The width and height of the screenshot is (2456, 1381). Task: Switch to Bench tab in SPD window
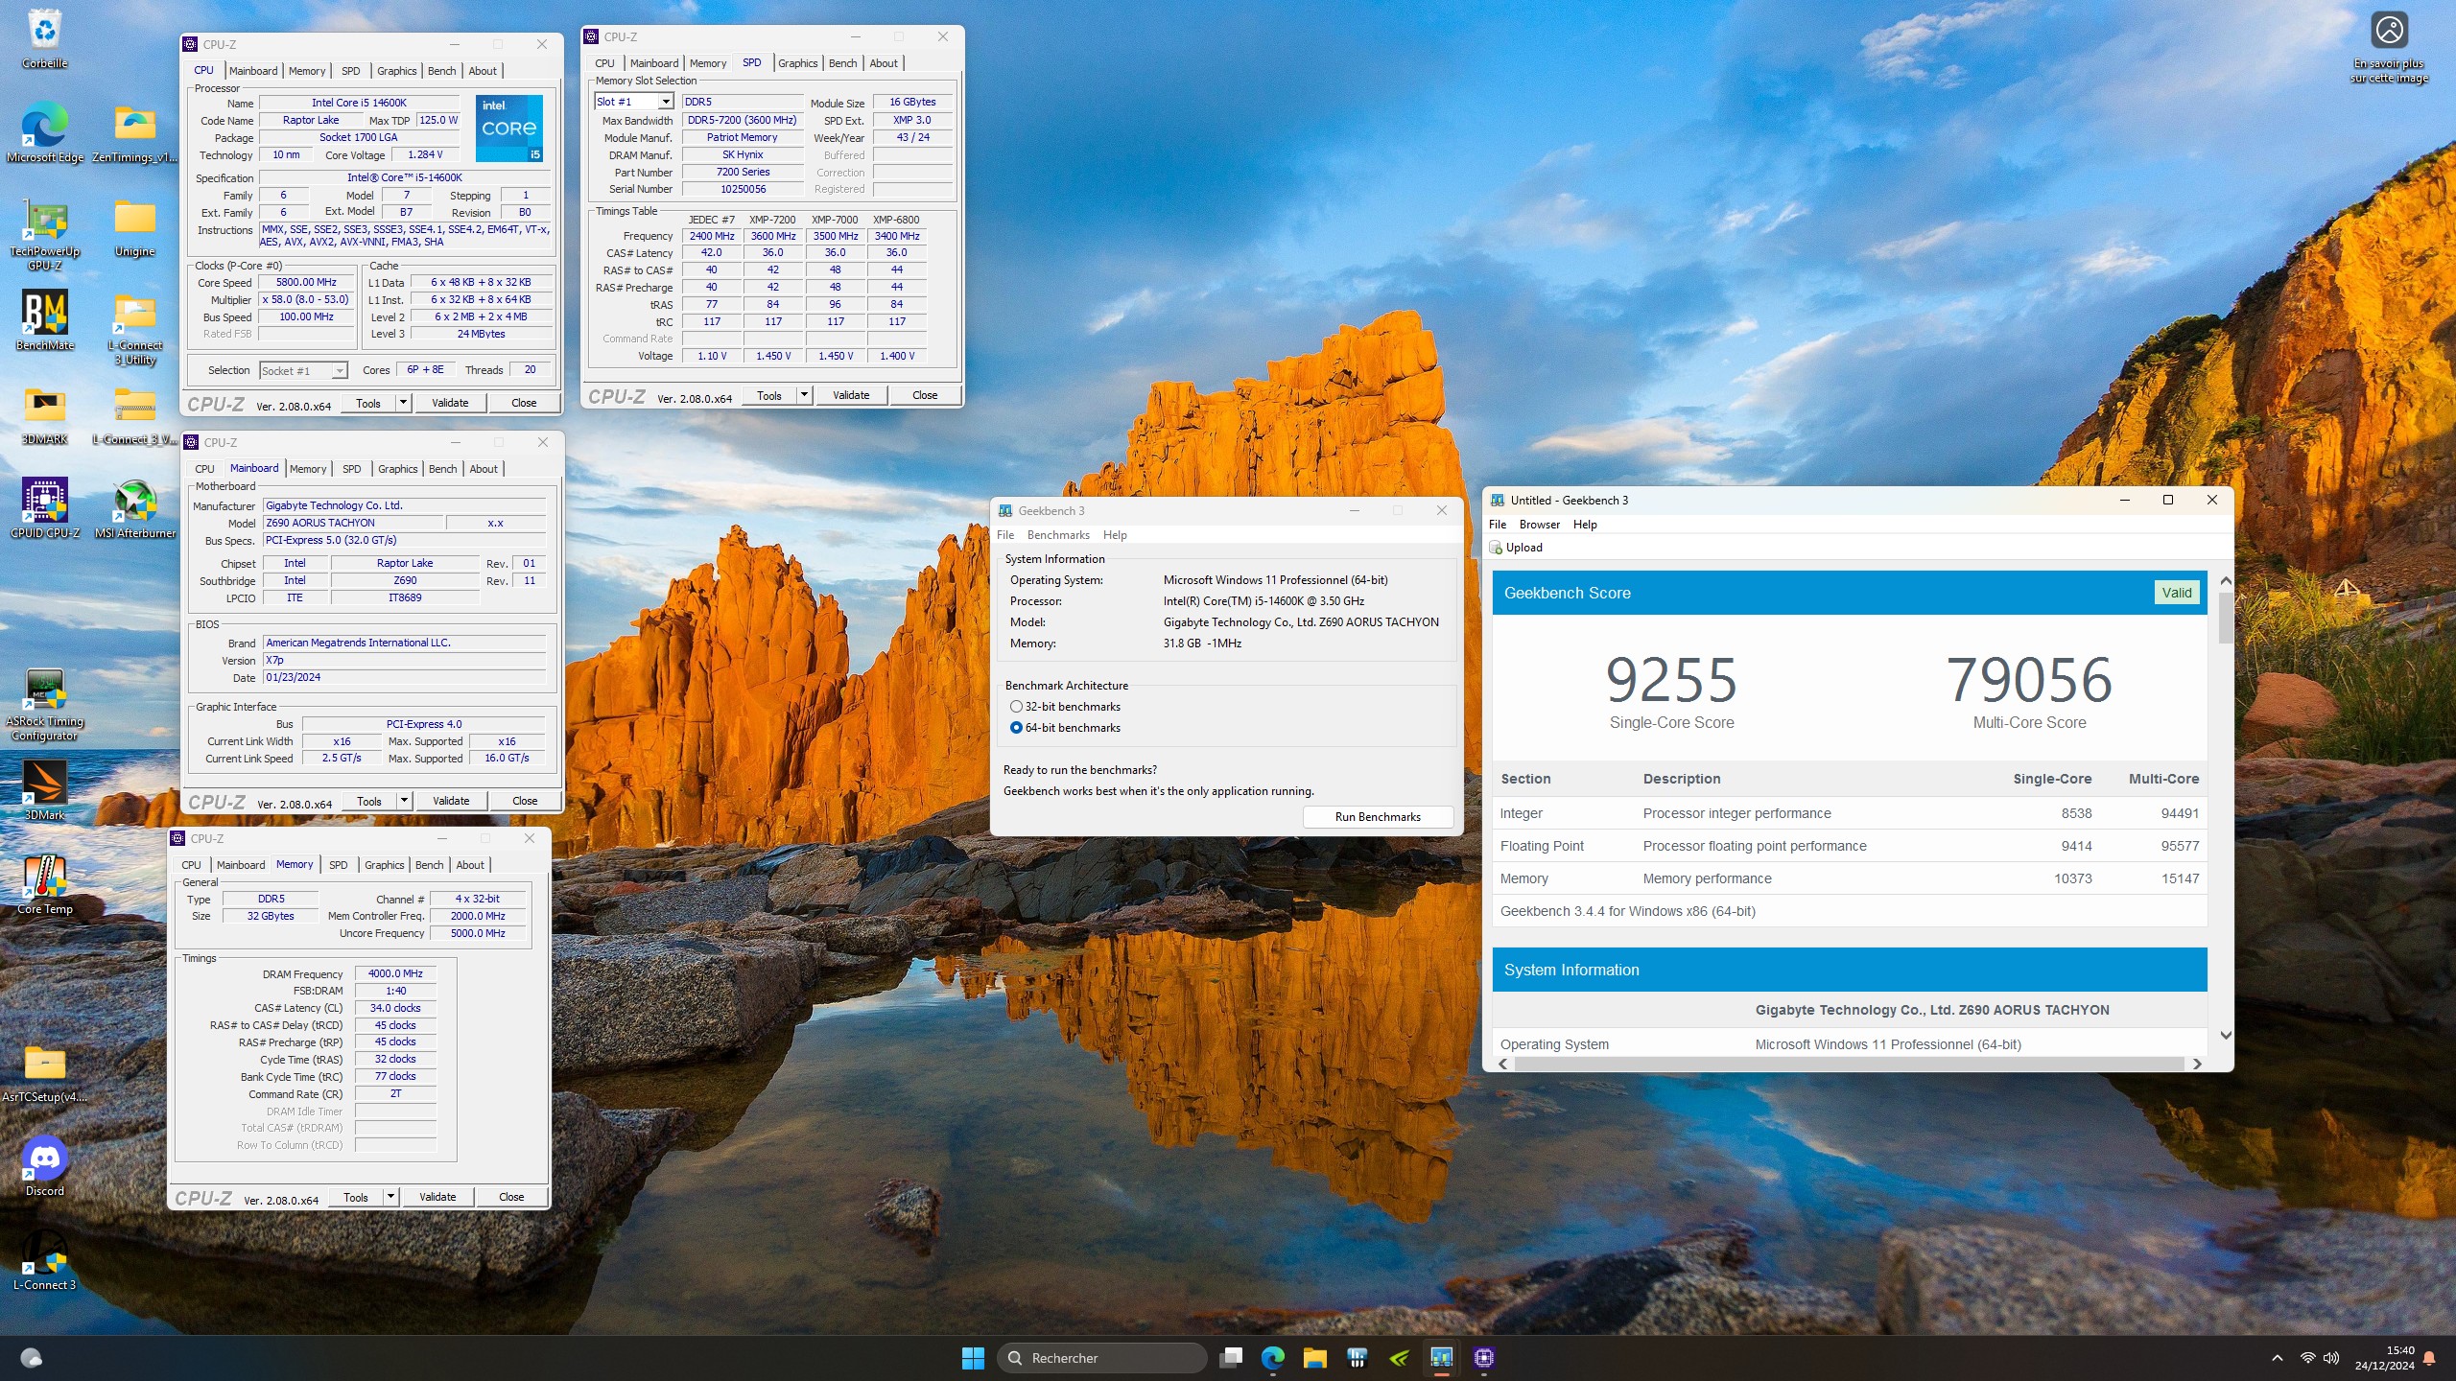click(842, 63)
